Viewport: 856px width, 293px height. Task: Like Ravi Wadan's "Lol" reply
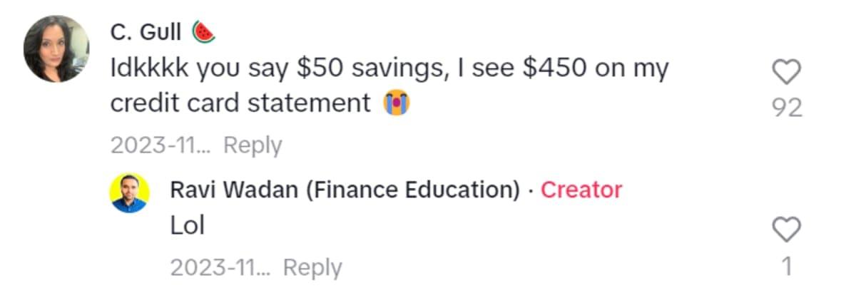click(x=788, y=230)
